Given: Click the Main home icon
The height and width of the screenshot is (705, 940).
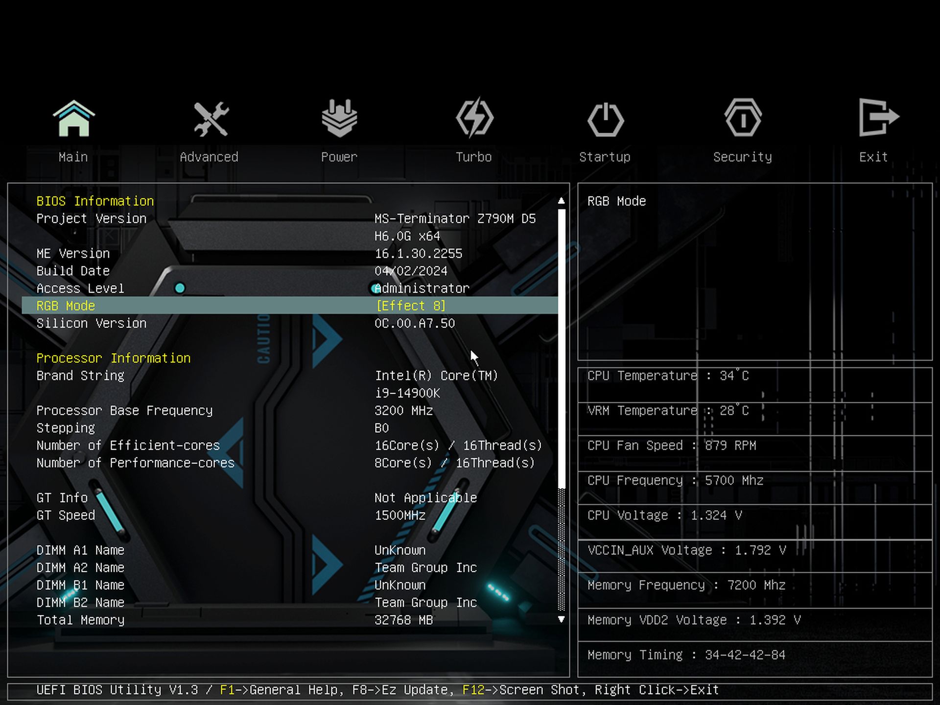Looking at the screenshot, I should coord(73,118).
